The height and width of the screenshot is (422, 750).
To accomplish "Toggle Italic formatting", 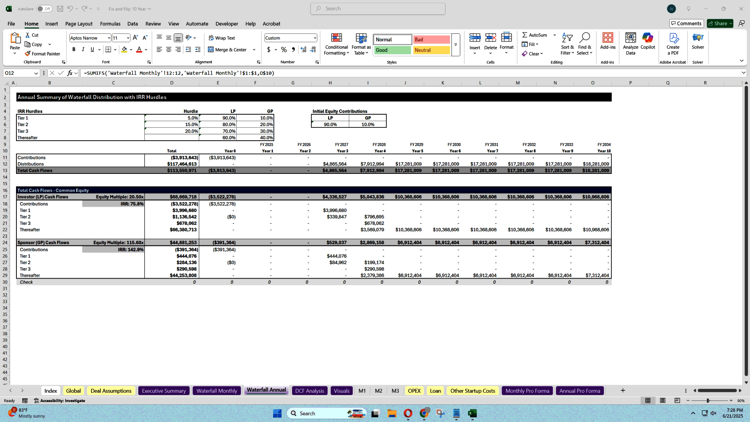I will point(83,50).
